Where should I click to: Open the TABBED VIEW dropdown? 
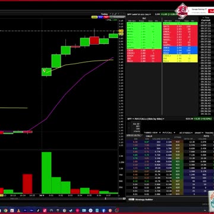point(152,133)
